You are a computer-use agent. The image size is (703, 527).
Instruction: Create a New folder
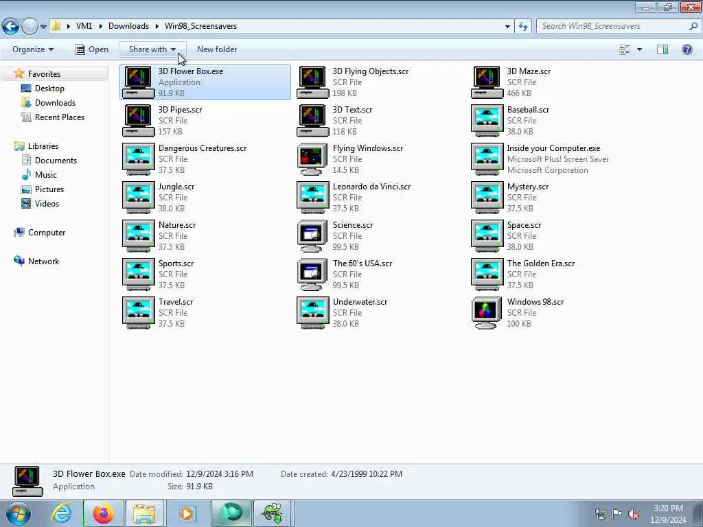tap(217, 49)
